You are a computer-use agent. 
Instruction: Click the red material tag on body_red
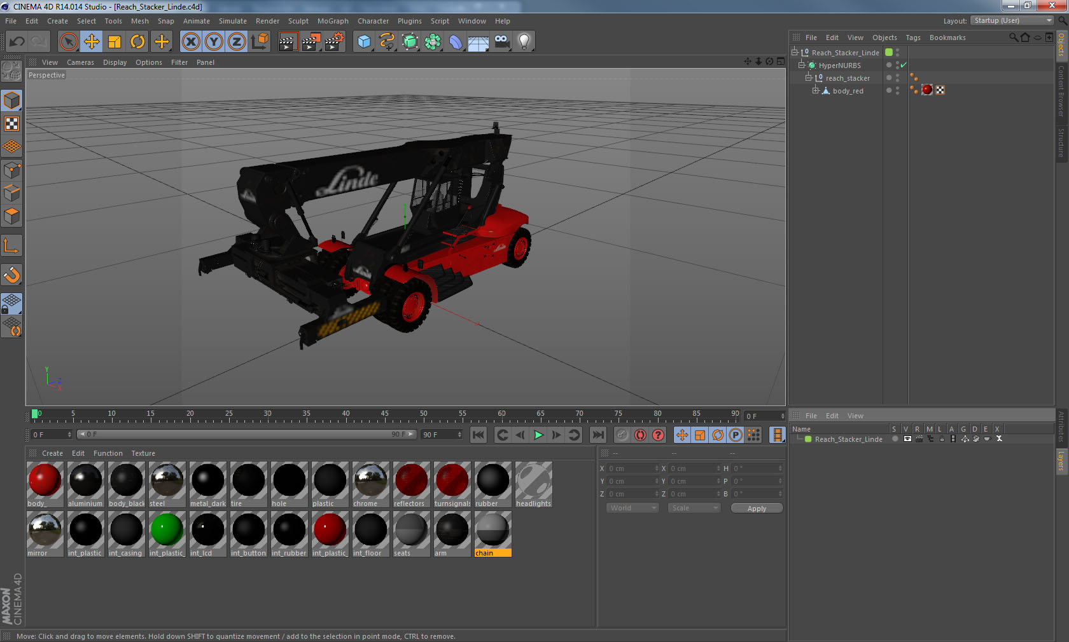927,90
